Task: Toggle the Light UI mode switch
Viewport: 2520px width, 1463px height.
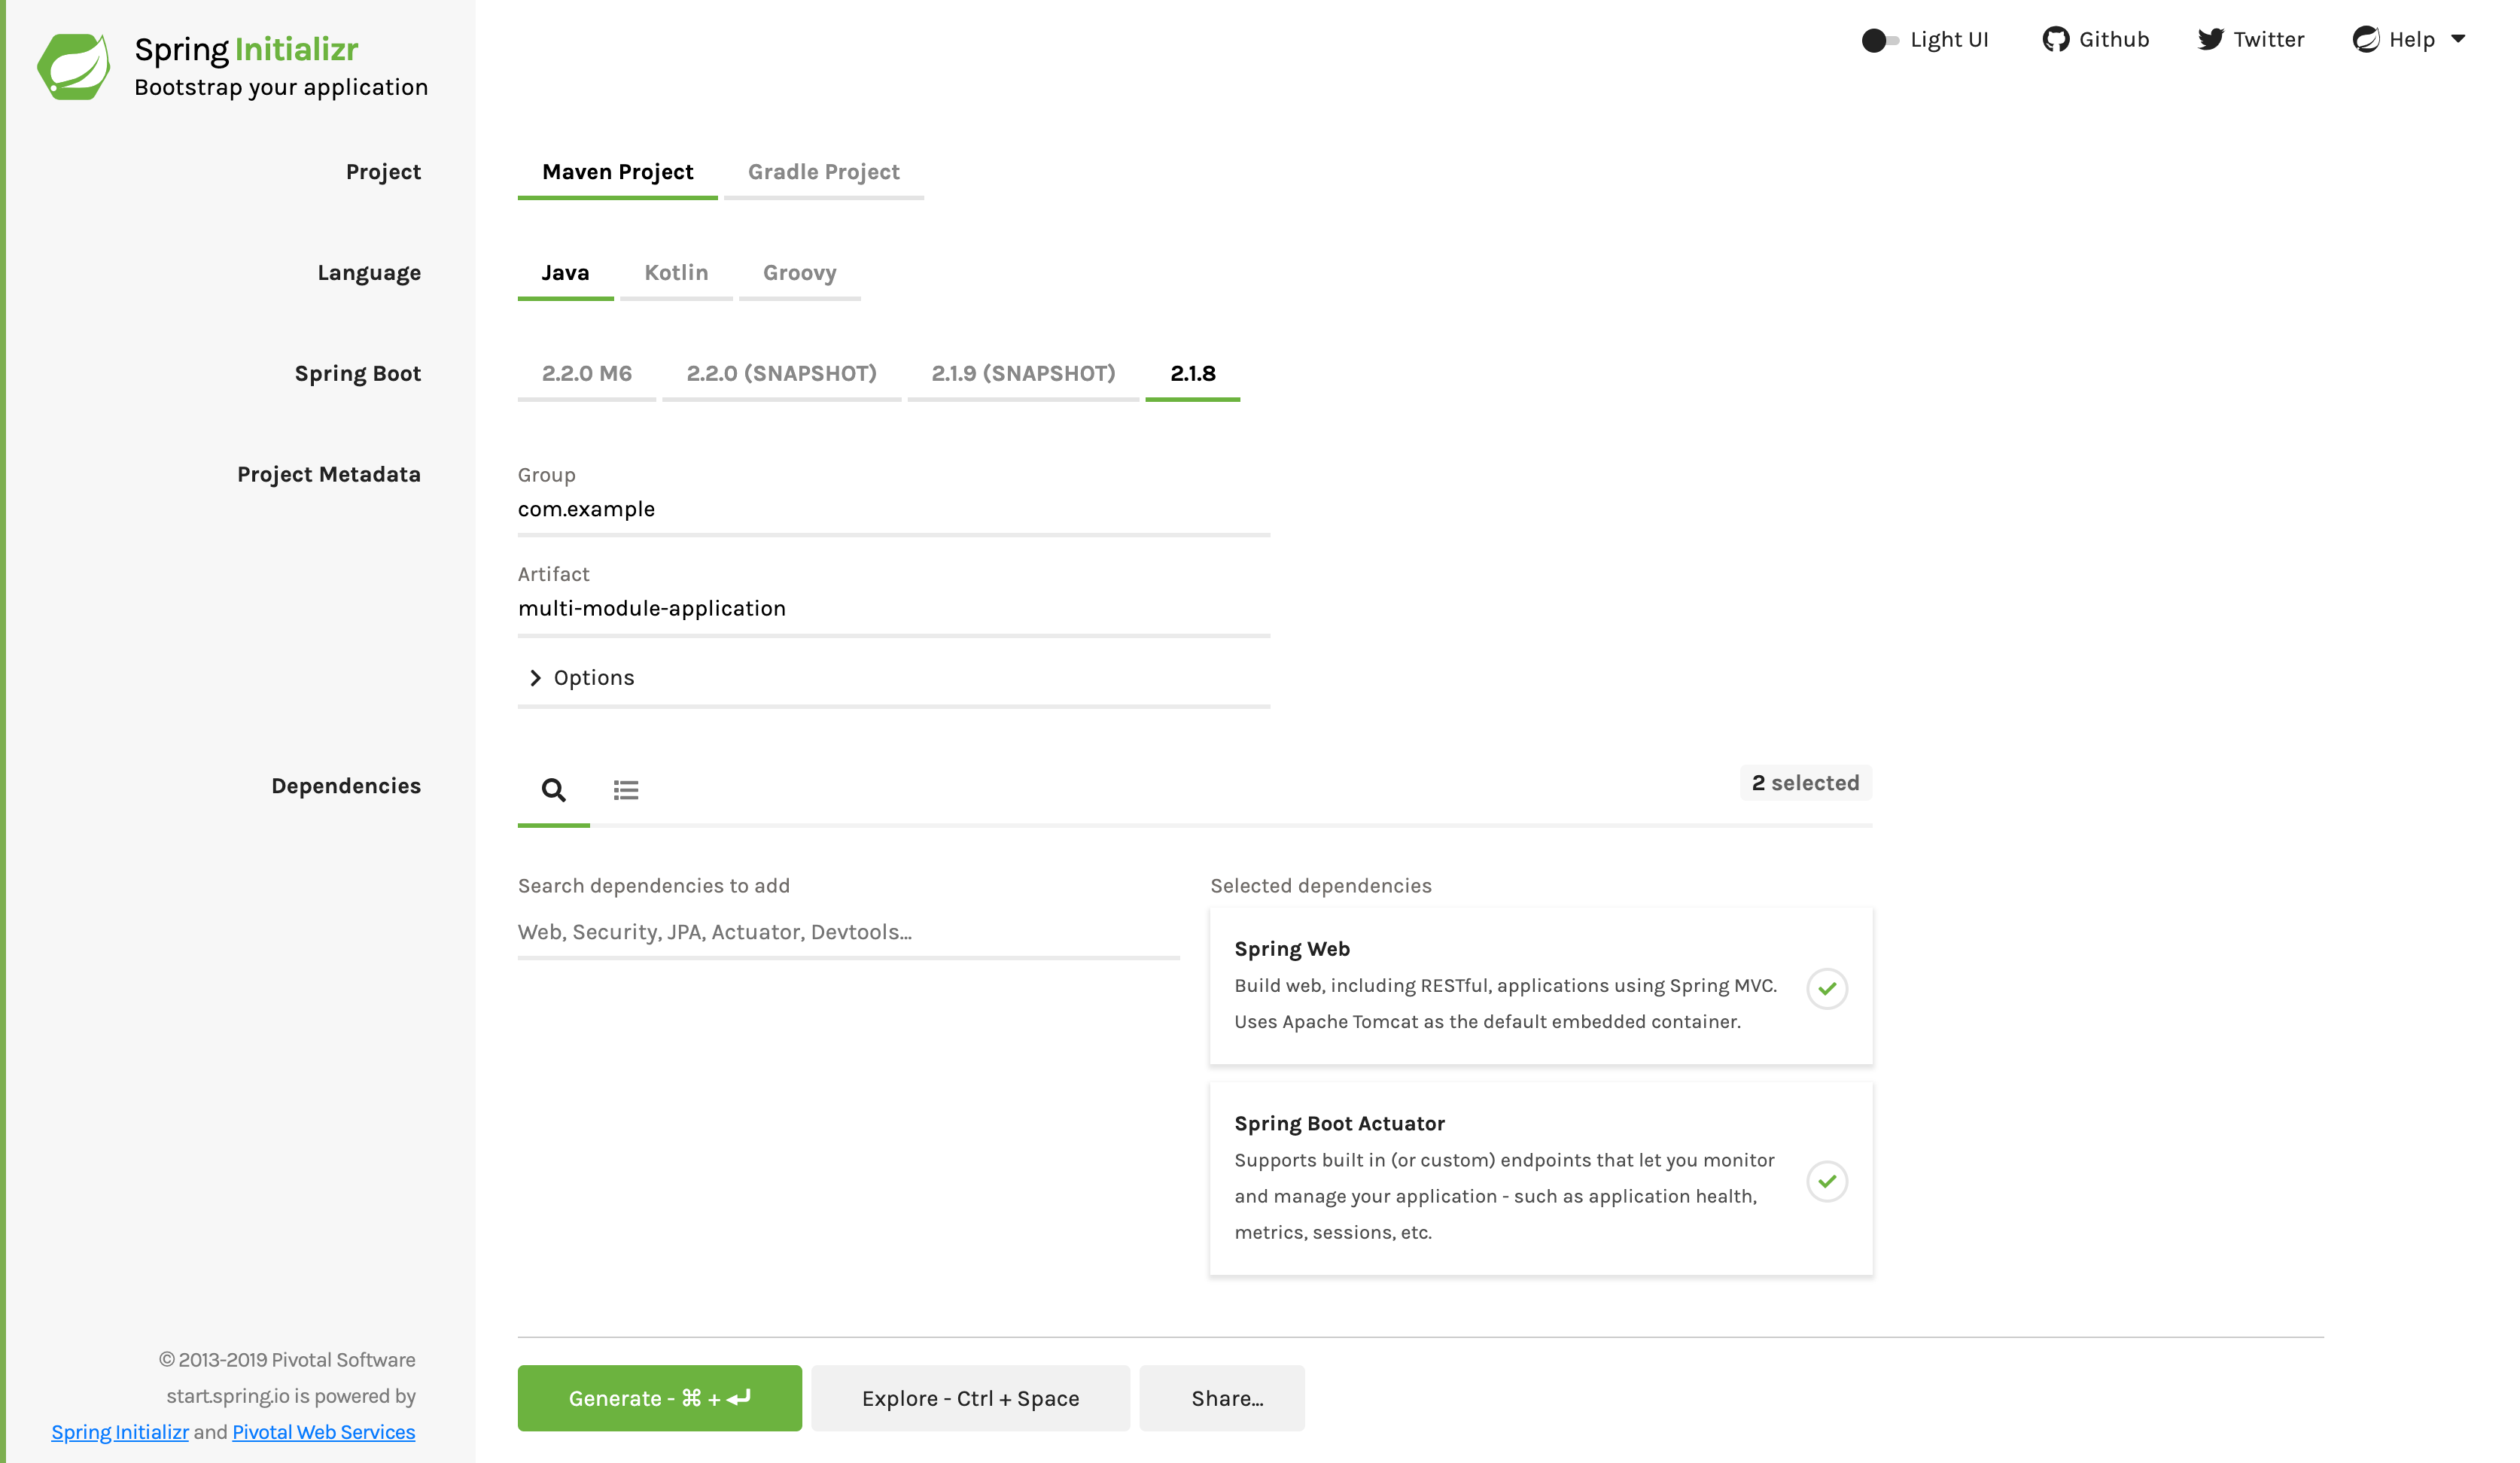Action: tap(1877, 38)
